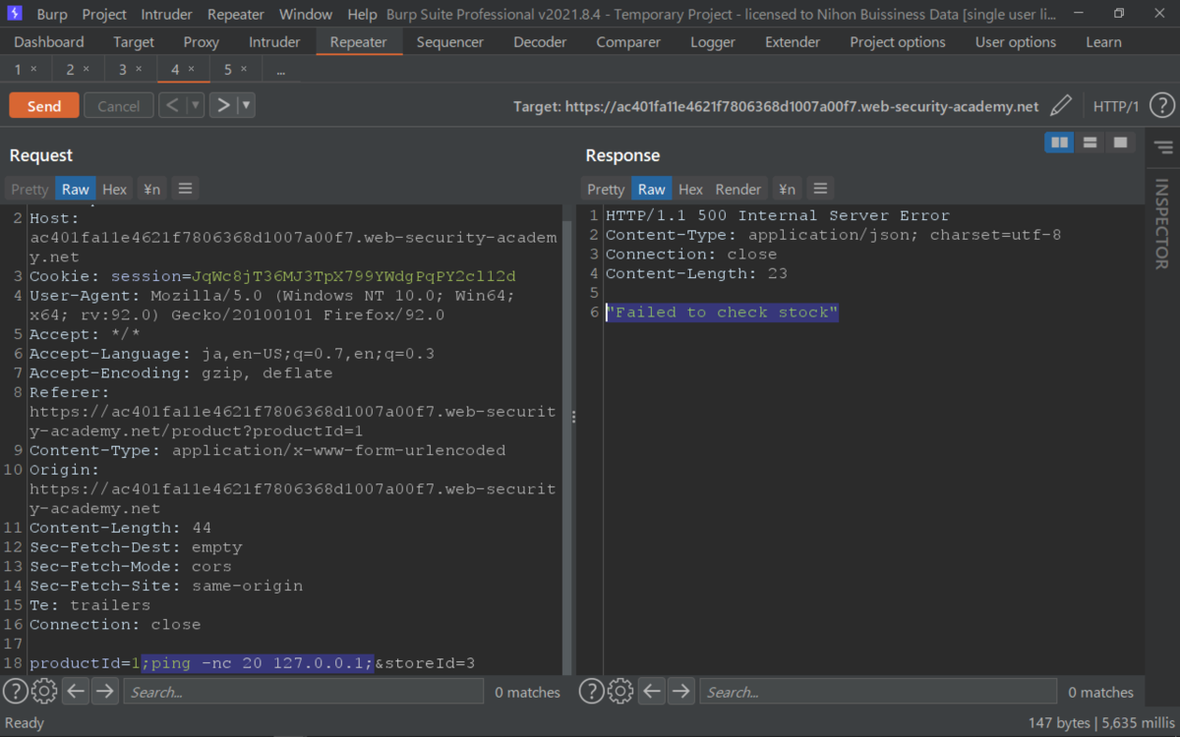Screen dimensions: 1180x737
Task: Switch Response view to Pretty
Action: pyautogui.click(x=606, y=189)
